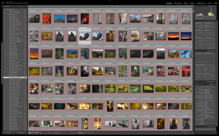Click the Import button

click(9, 133)
